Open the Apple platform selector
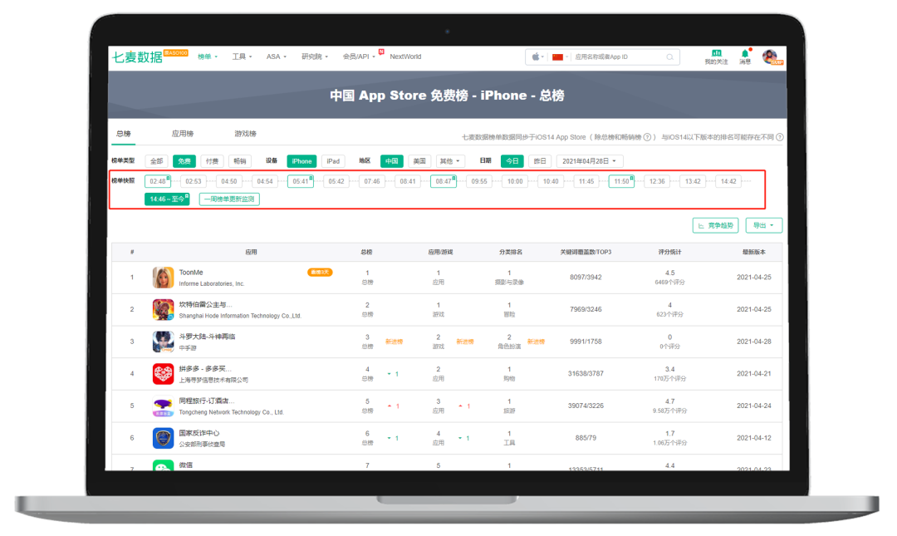 click(x=537, y=57)
